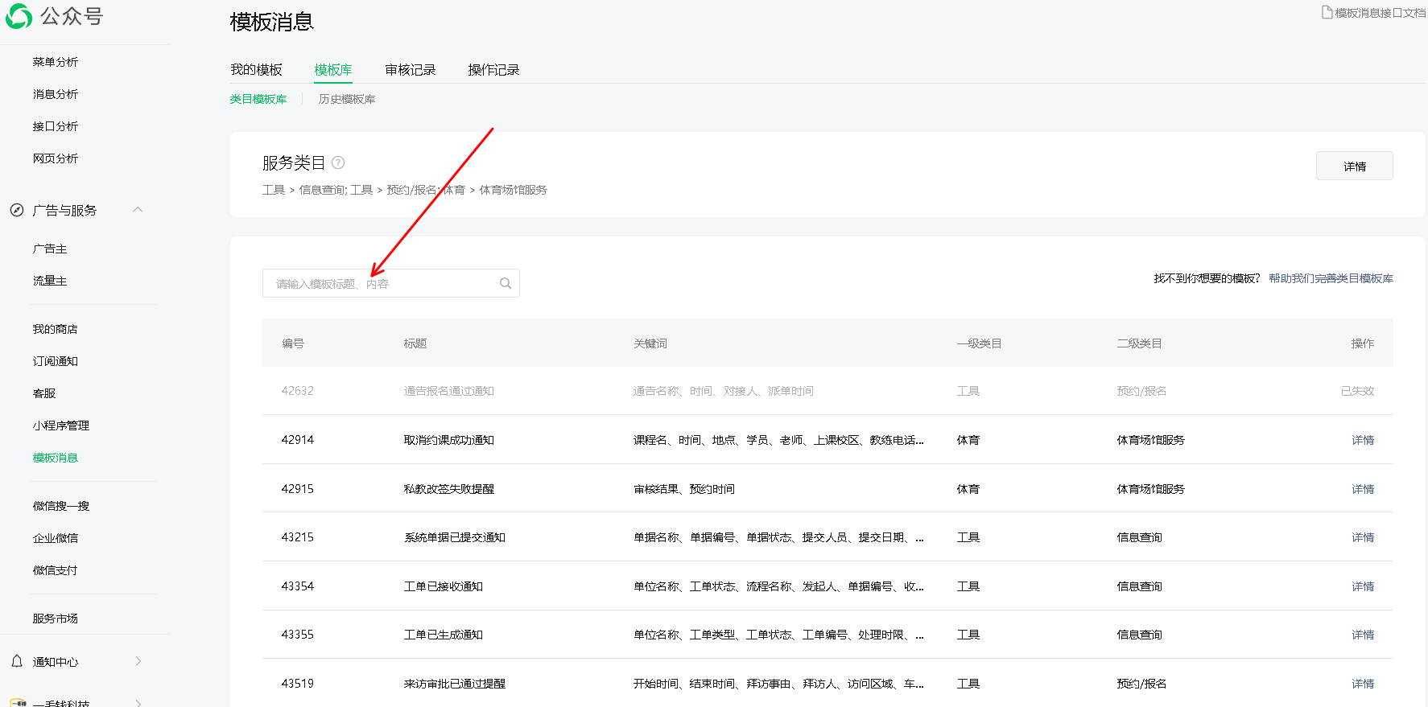Open 详情 for template 43354
This screenshot has width=1428, height=707.
click(x=1363, y=586)
